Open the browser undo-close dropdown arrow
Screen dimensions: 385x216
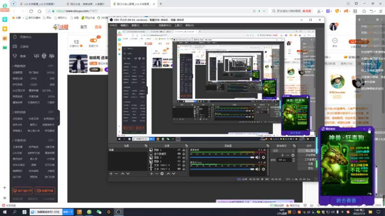[x=376, y=11]
